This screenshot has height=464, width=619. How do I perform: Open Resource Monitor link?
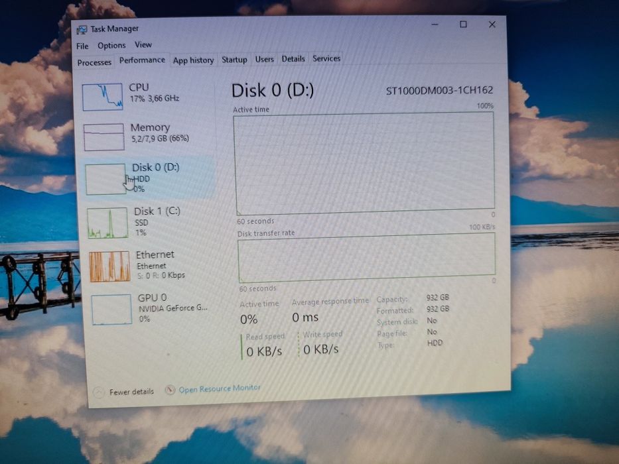[x=220, y=388]
